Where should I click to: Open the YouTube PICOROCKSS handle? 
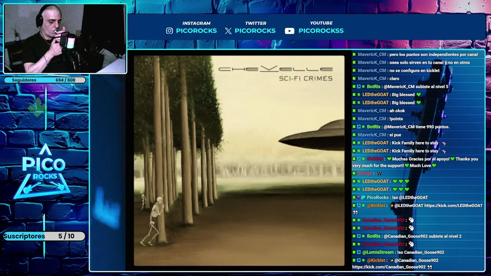coord(321,31)
